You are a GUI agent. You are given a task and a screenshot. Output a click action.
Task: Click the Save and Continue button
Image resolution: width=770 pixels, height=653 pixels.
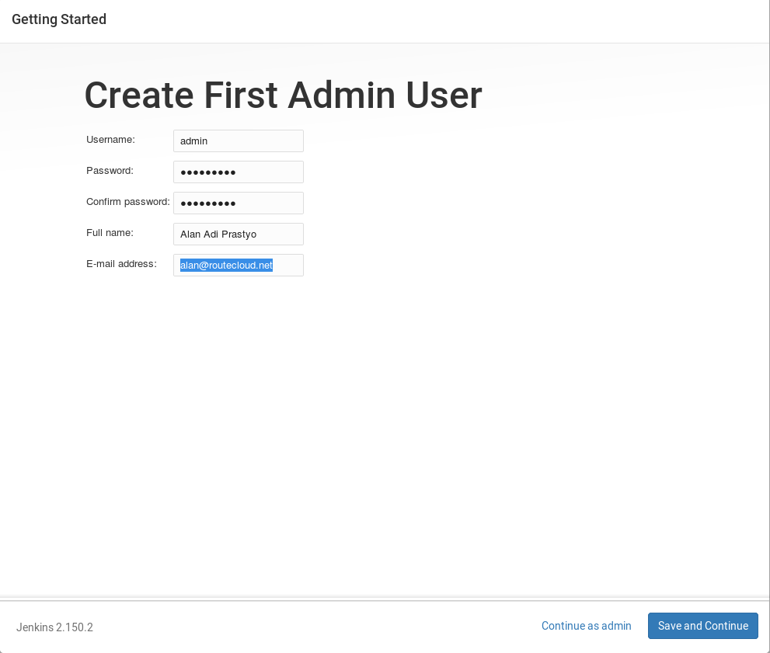click(x=702, y=626)
